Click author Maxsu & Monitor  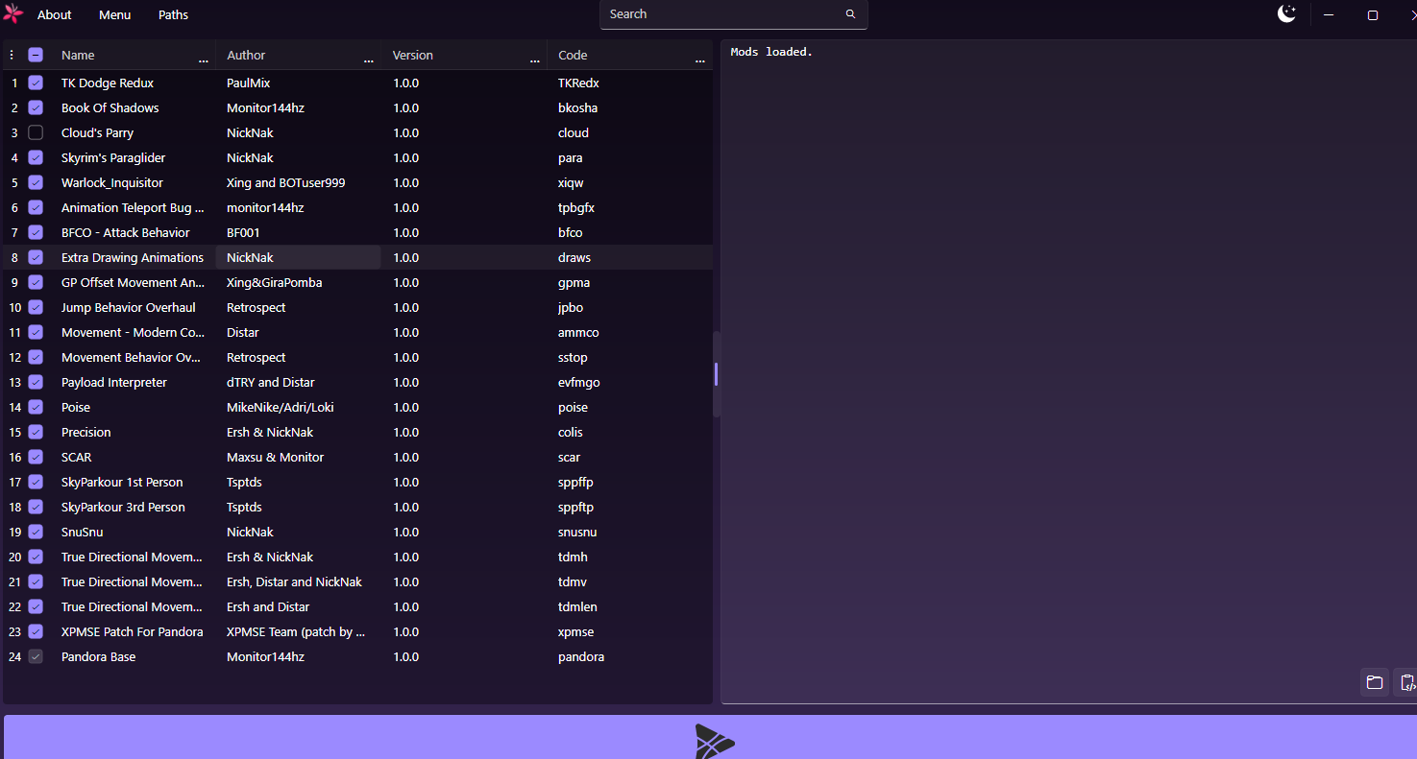pos(276,457)
